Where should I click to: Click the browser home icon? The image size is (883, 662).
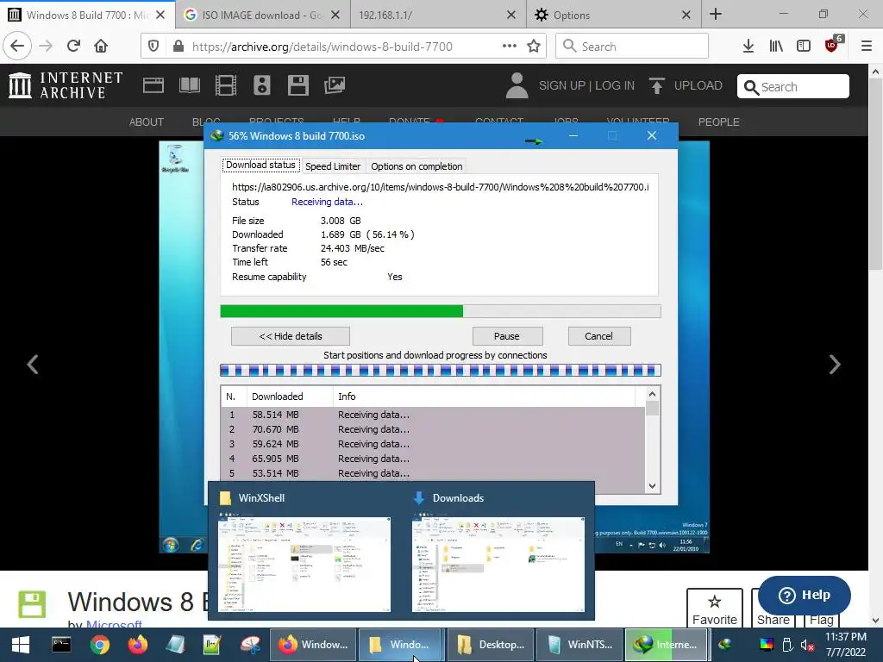coord(101,47)
